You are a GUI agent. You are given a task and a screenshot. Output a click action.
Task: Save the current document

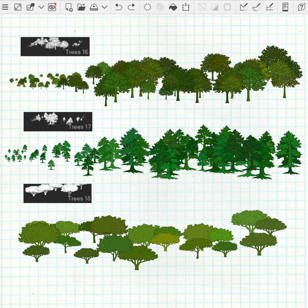pyautogui.click(x=94, y=7)
